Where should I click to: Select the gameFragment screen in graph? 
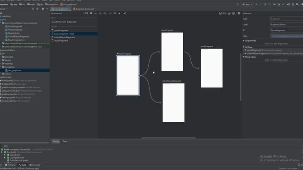[x=172, y=52]
